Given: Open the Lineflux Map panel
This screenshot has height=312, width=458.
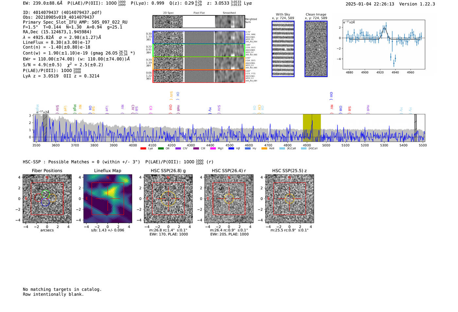Looking at the screenshot, I should tap(108, 199).
